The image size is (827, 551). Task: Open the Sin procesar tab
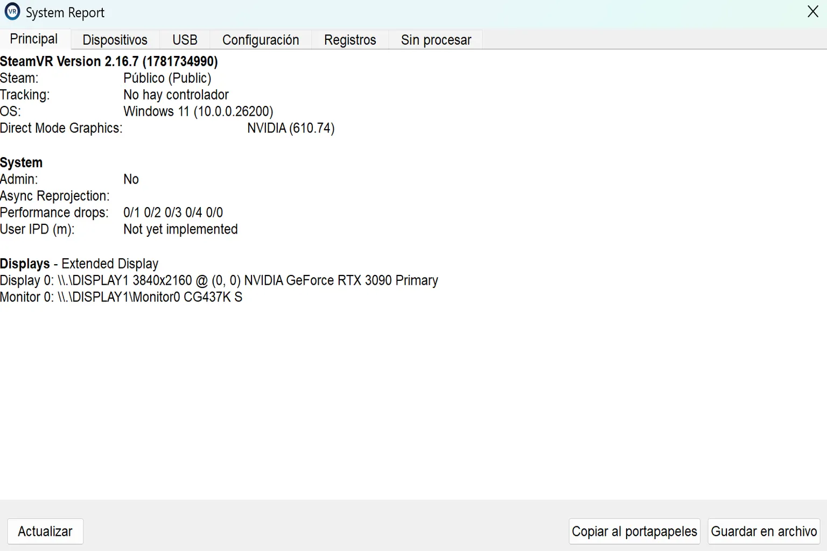pyautogui.click(x=436, y=40)
